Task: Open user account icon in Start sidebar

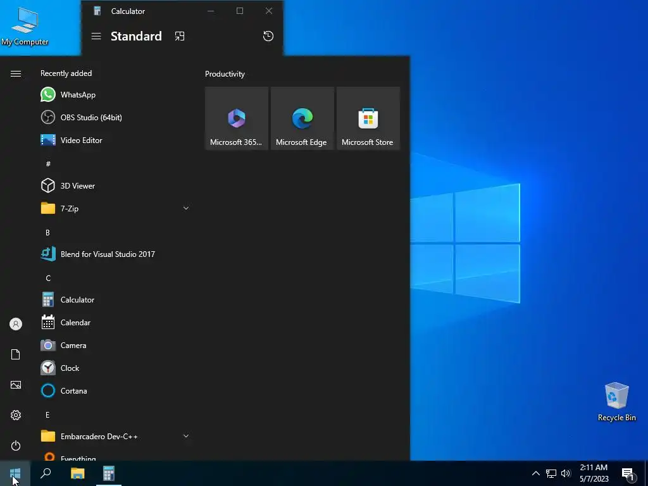Action: 16,324
